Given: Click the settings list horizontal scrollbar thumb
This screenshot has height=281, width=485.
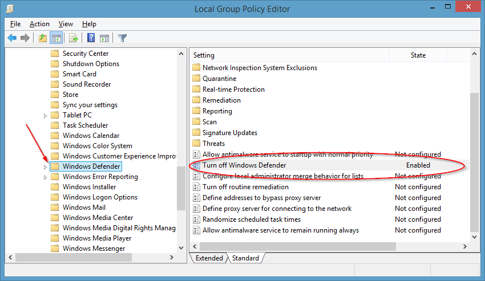Looking at the screenshot, I should [x=297, y=246].
